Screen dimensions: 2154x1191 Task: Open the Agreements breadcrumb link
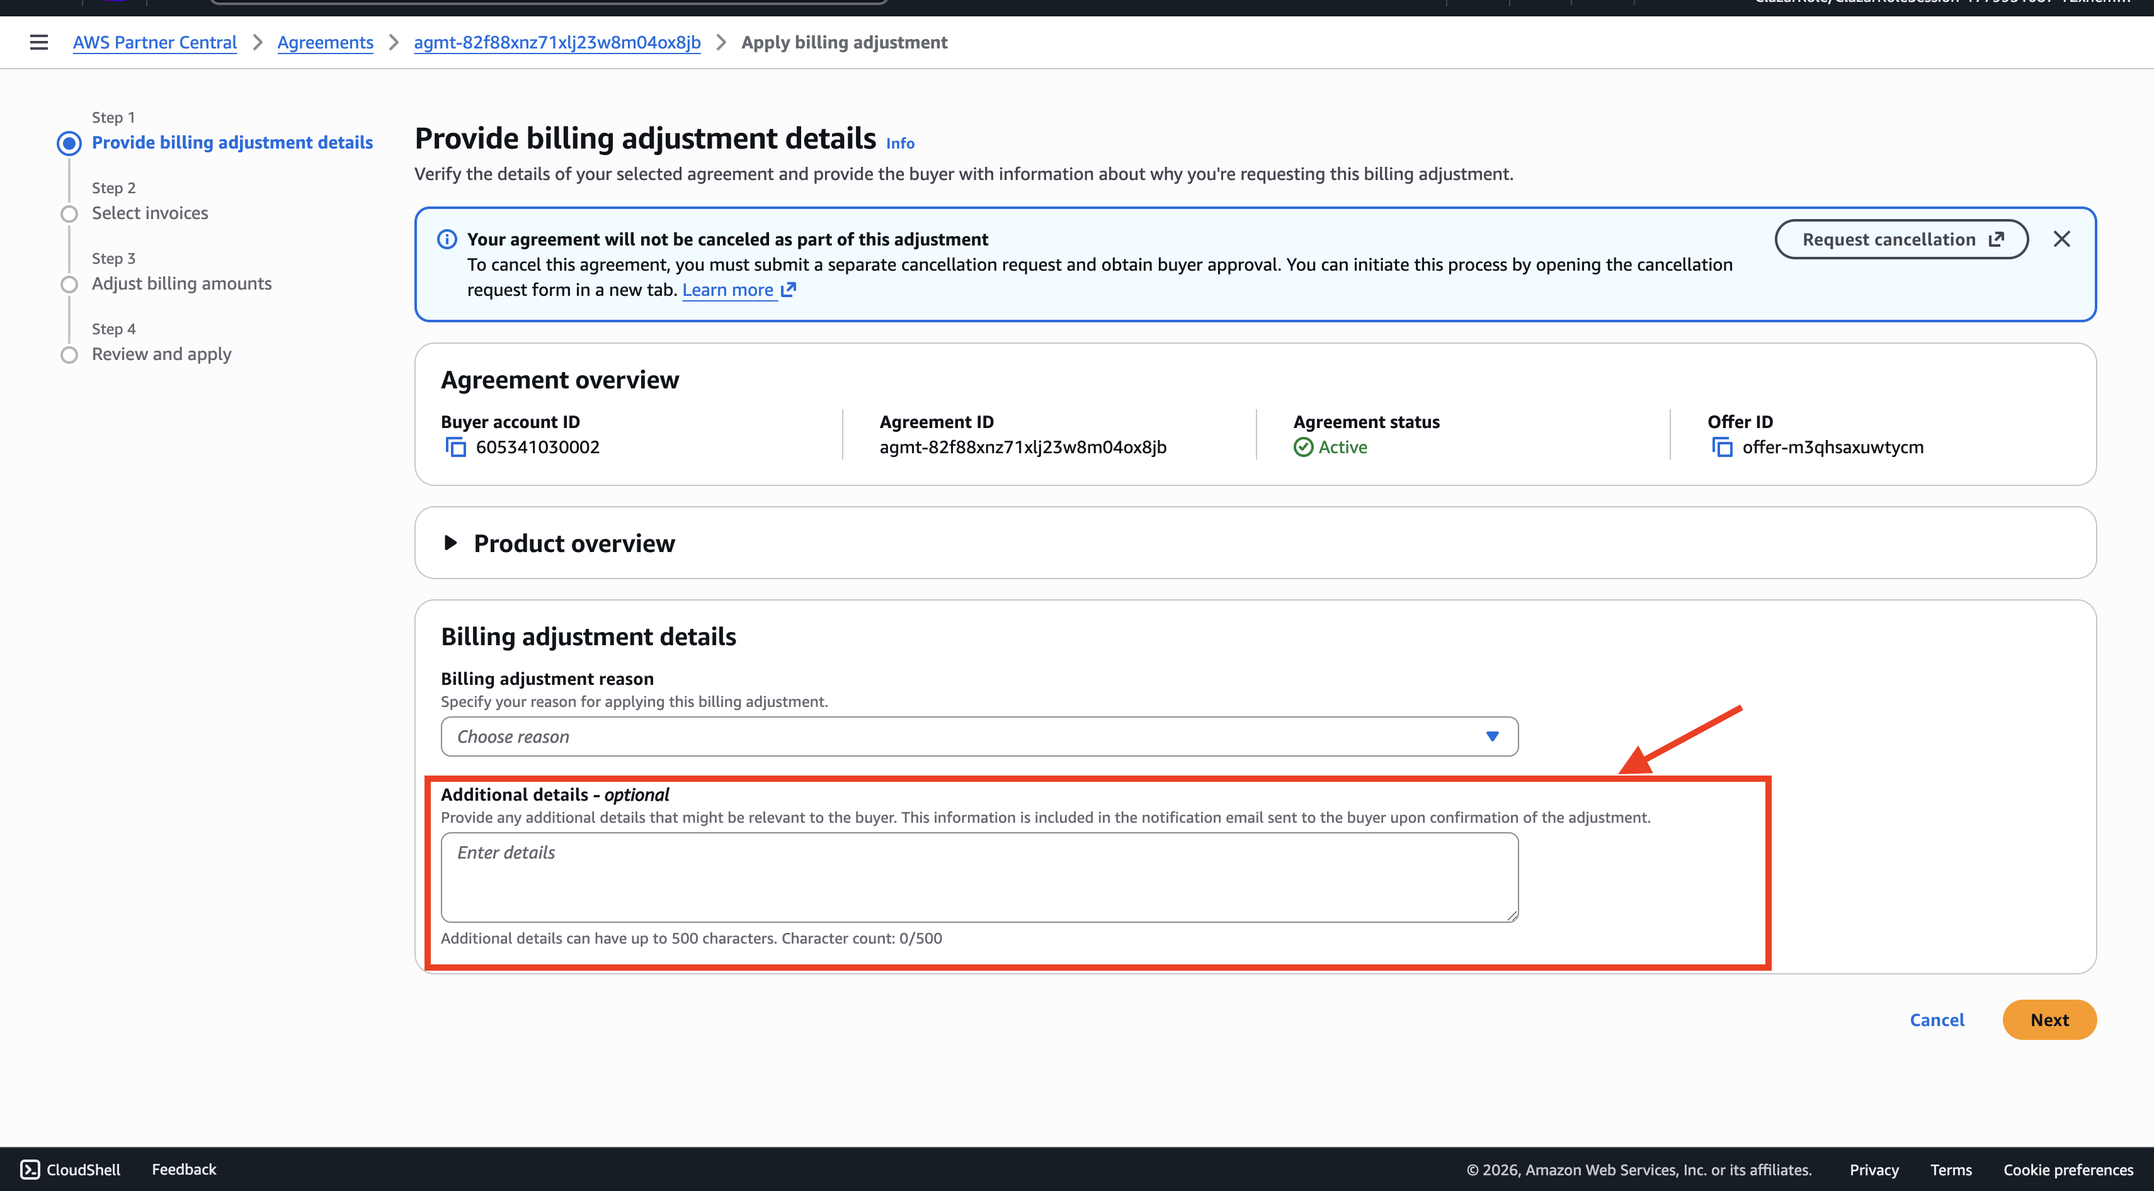(325, 42)
